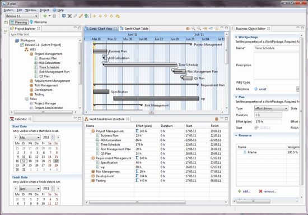Open the arrow dropdown beside green add icon
The height and width of the screenshot is (215, 308).
(49, 16)
